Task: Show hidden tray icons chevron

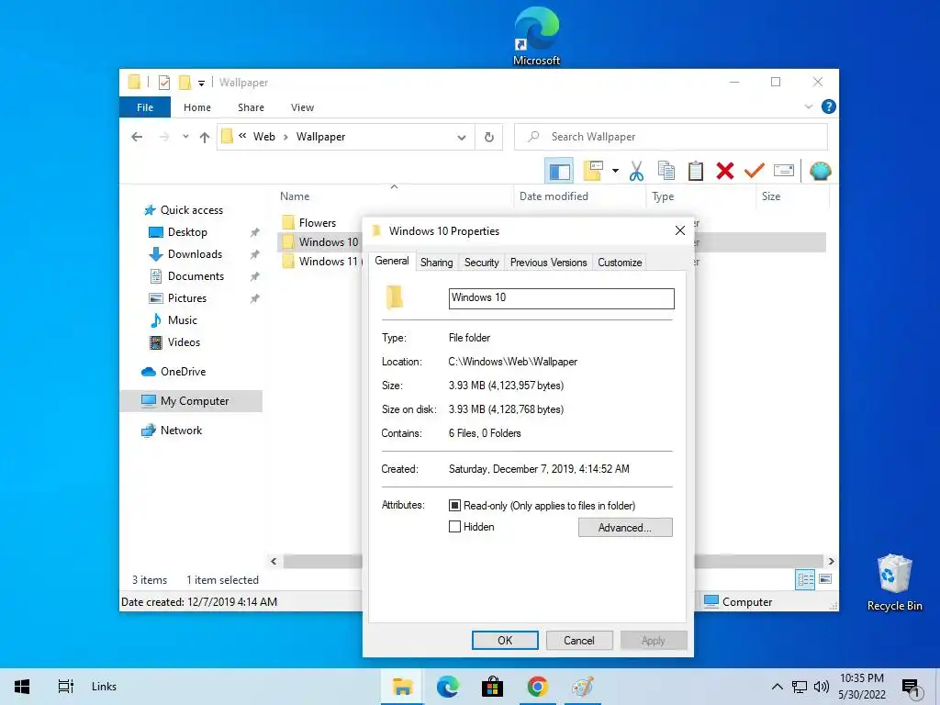Action: (x=777, y=687)
